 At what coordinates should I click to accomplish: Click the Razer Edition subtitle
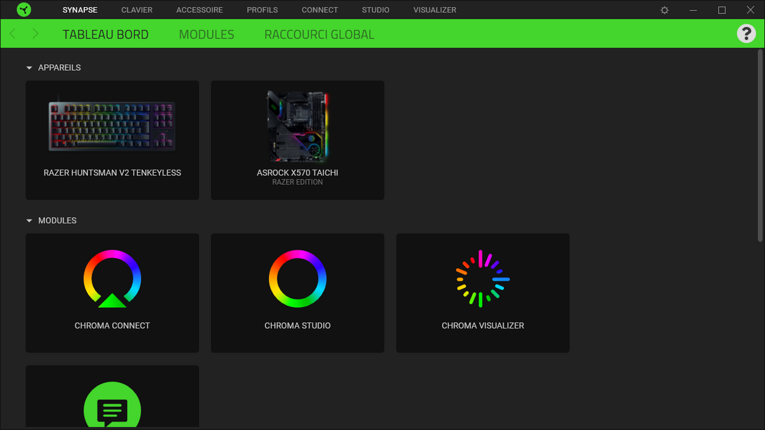tap(298, 182)
